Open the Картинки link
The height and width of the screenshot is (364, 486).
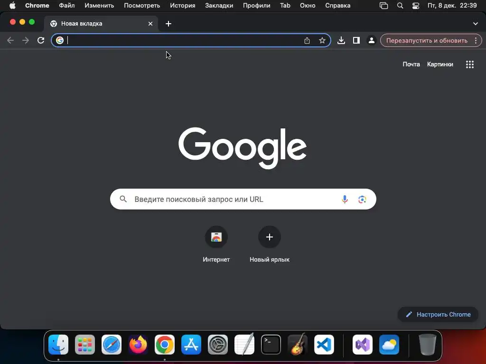(x=440, y=64)
